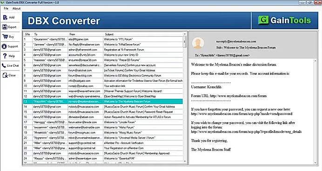Click sender admin@essentialpim.com cell

[86, 158]
